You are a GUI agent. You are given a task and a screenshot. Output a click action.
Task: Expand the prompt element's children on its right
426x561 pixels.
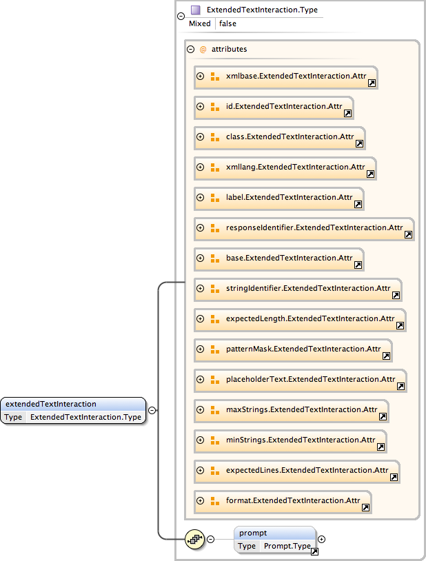[321, 540]
